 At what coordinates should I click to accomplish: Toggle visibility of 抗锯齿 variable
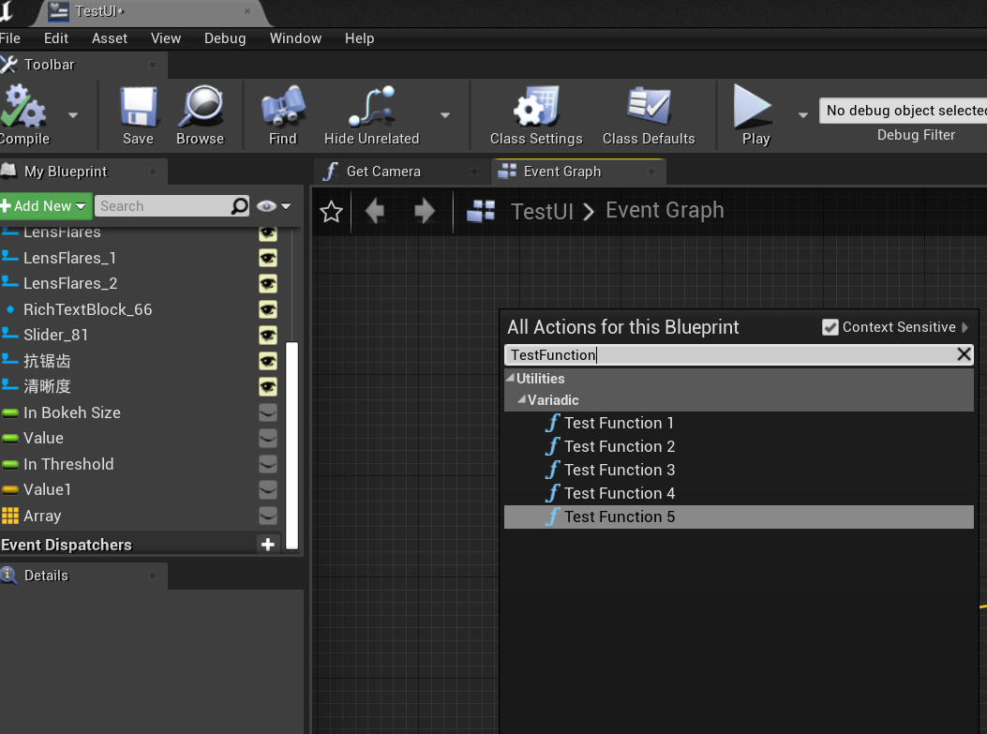(267, 361)
